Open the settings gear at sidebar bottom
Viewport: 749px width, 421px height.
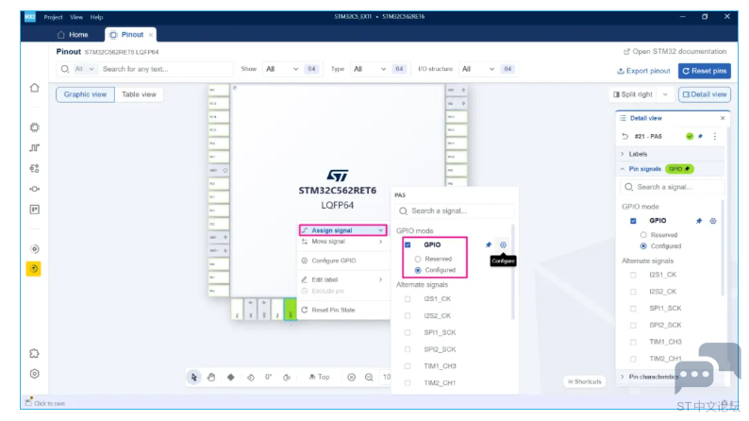point(34,374)
